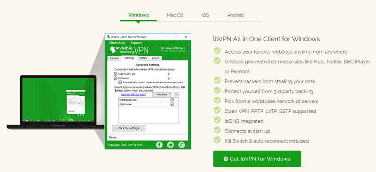376x172 pixels.
Task: Switch to the Windows platform tab
Action: (x=138, y=15)
